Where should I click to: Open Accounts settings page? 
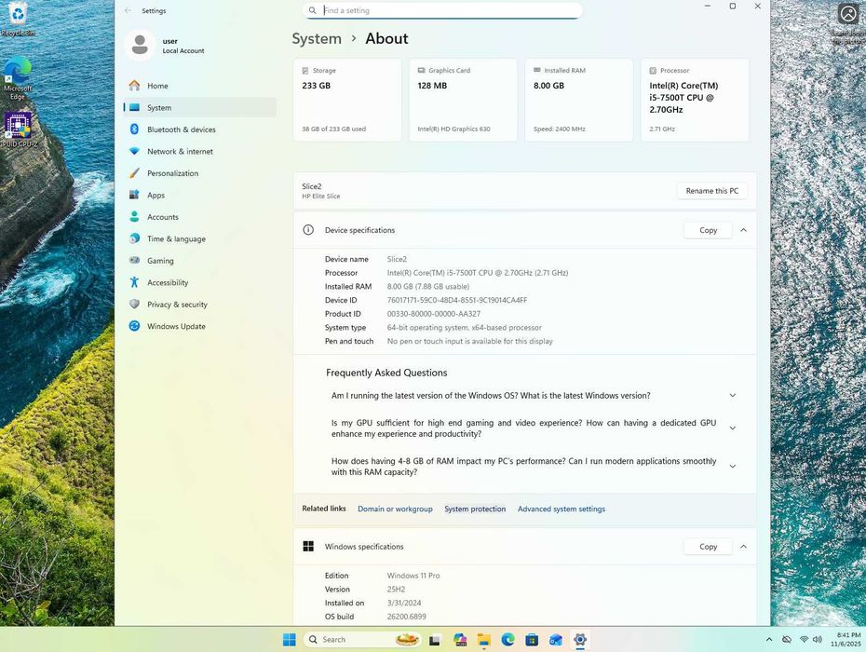tap(200, 217)
